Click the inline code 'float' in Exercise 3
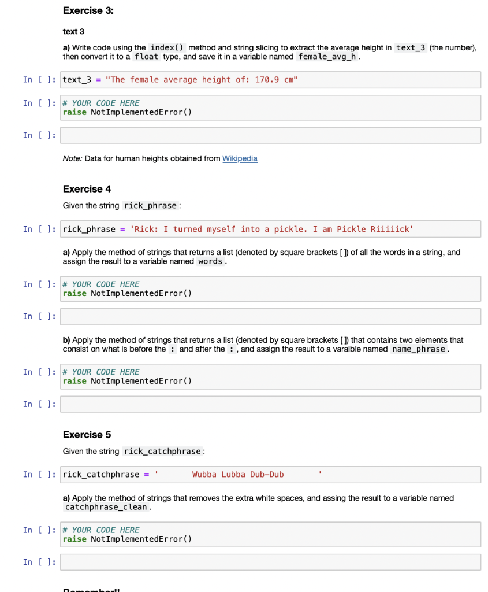Image resolution: width=488 pixels, height=592 pixels. click(146, 57)
